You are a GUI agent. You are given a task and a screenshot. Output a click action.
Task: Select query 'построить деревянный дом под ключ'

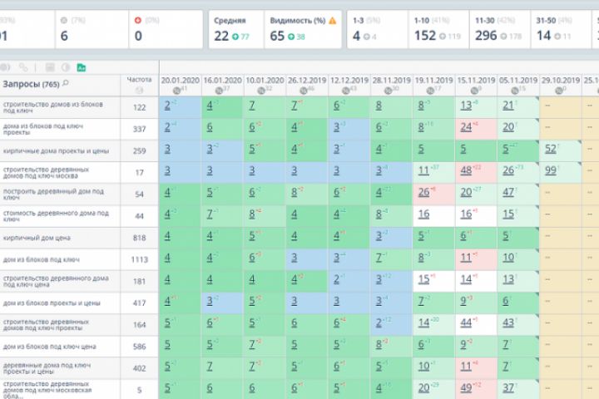(53, 195)
